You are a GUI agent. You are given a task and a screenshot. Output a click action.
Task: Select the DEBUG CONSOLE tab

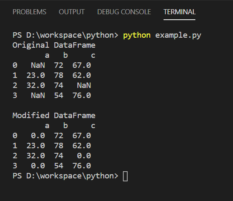pos(124,12)
